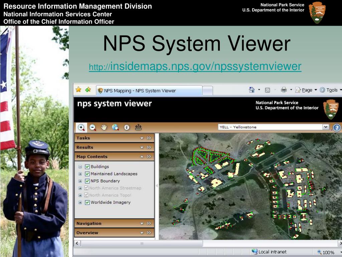
Task: Expand the Worldwide Imagery tree node
Action: tap(80, 202)
